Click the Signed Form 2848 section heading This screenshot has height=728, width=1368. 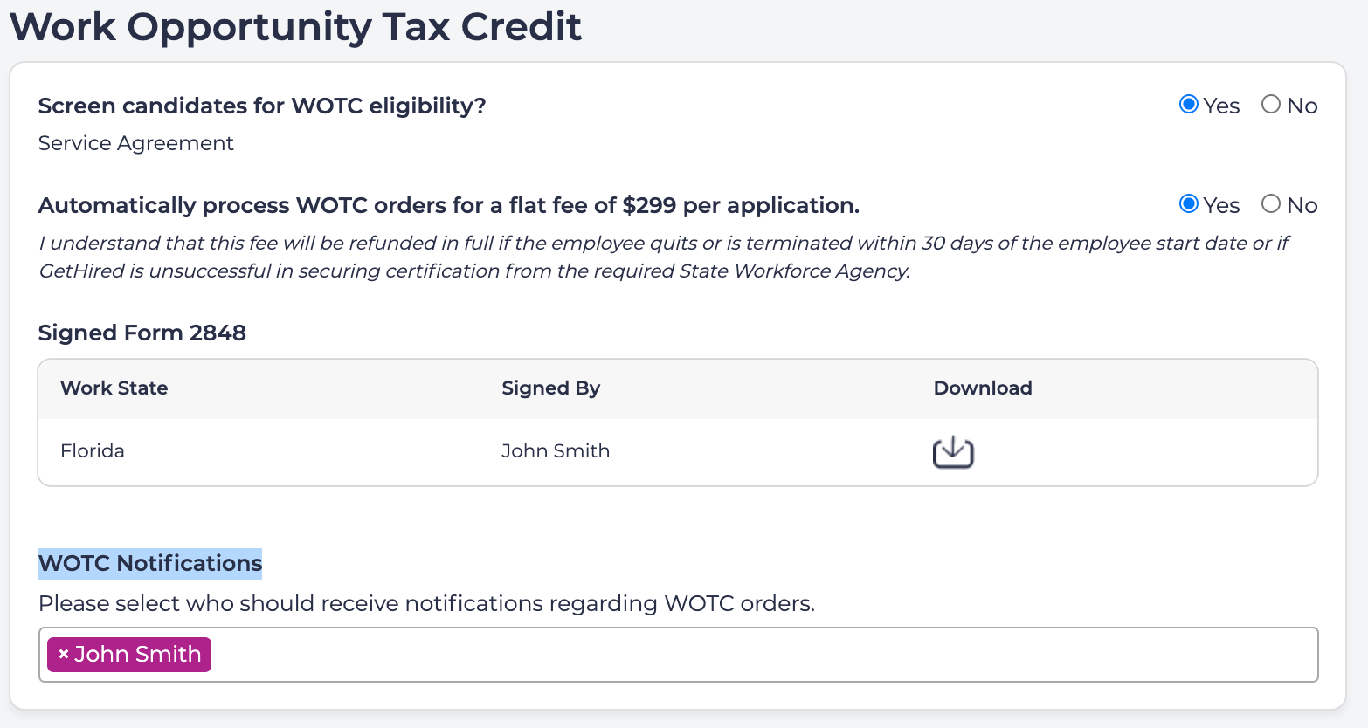pos(142,333)
